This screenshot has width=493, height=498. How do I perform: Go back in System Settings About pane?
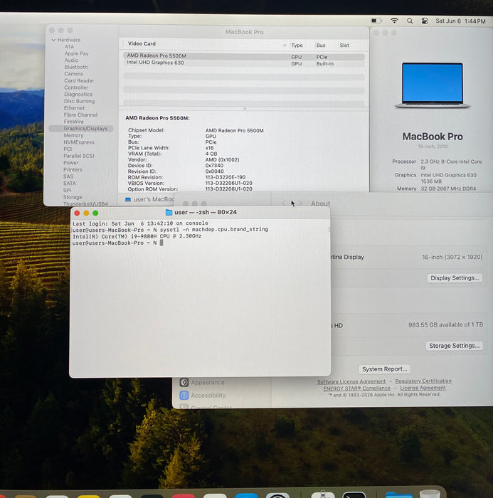(x=284, y=203)
